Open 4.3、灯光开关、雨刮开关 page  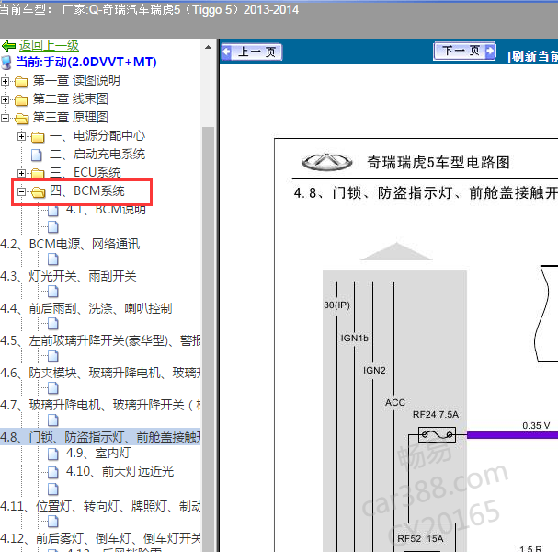pos(68,276)
